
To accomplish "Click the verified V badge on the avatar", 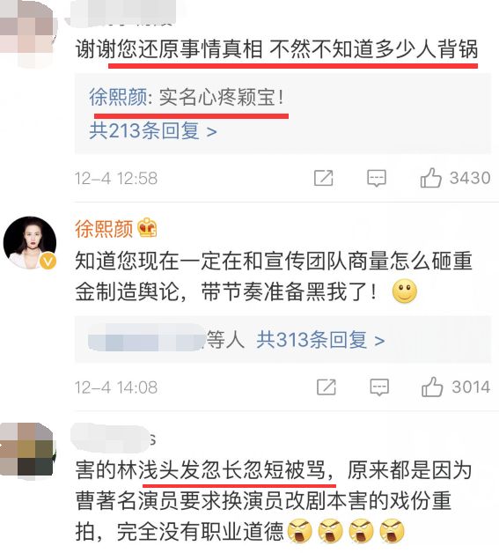I will pos(48,262).
